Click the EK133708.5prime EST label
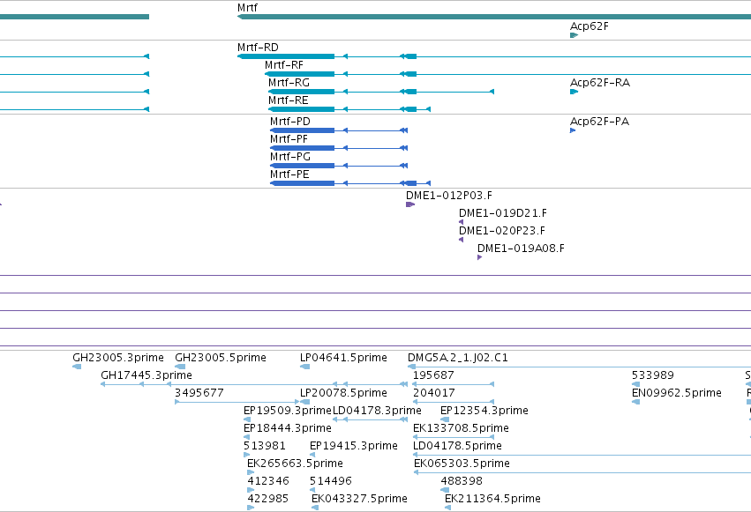The width and height of the screenshot is (751, 512). tap(461, 428)
